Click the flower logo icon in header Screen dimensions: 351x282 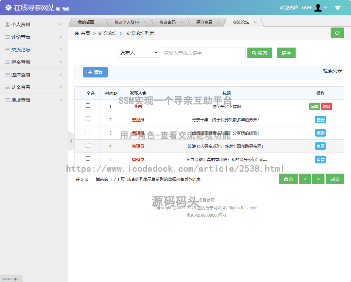click(x=8, y=7)
